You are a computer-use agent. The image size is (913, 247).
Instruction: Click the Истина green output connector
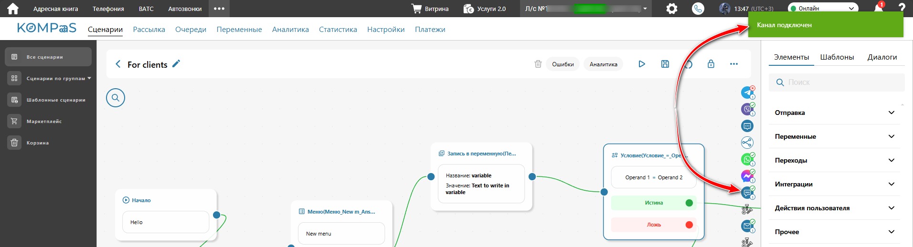point(689,203)
